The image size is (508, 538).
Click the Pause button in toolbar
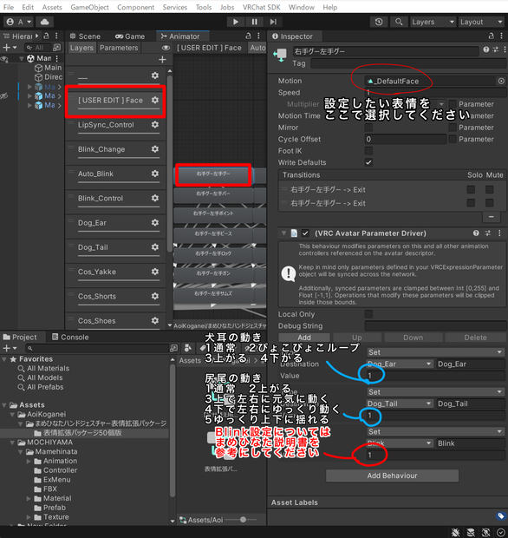(254, 22)
